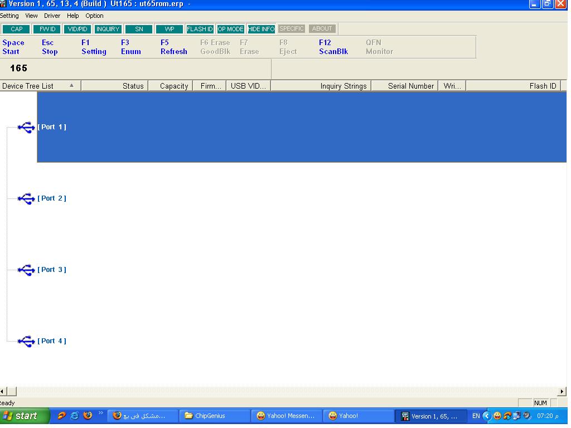
Task: Open the Help menu
Action: pos(73,16)
